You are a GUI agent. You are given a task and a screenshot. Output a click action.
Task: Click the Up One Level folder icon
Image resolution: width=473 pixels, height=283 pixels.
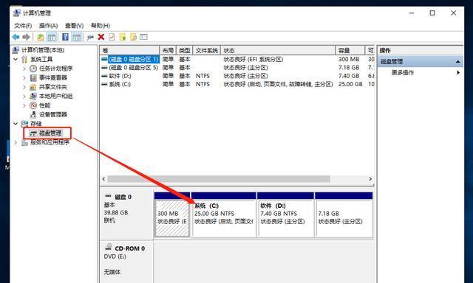click(41, 37)
